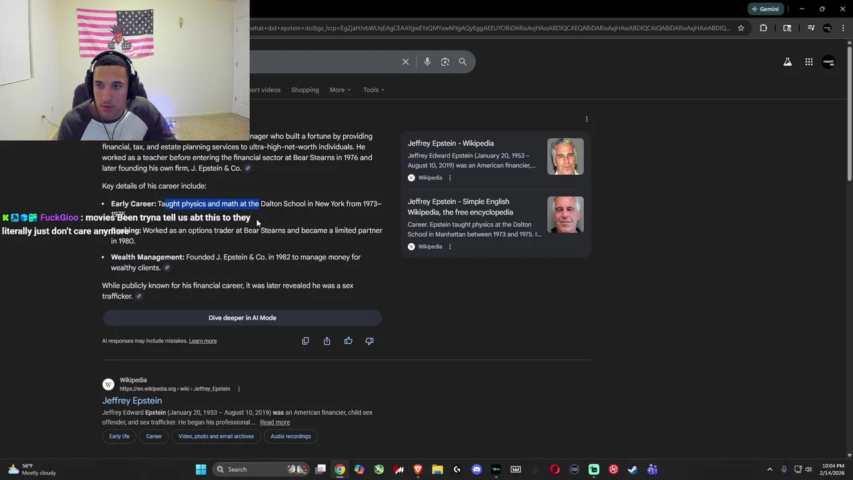Screen dimensions: 853x480
Task: Open the Learn more link
Action: [203, 341]
